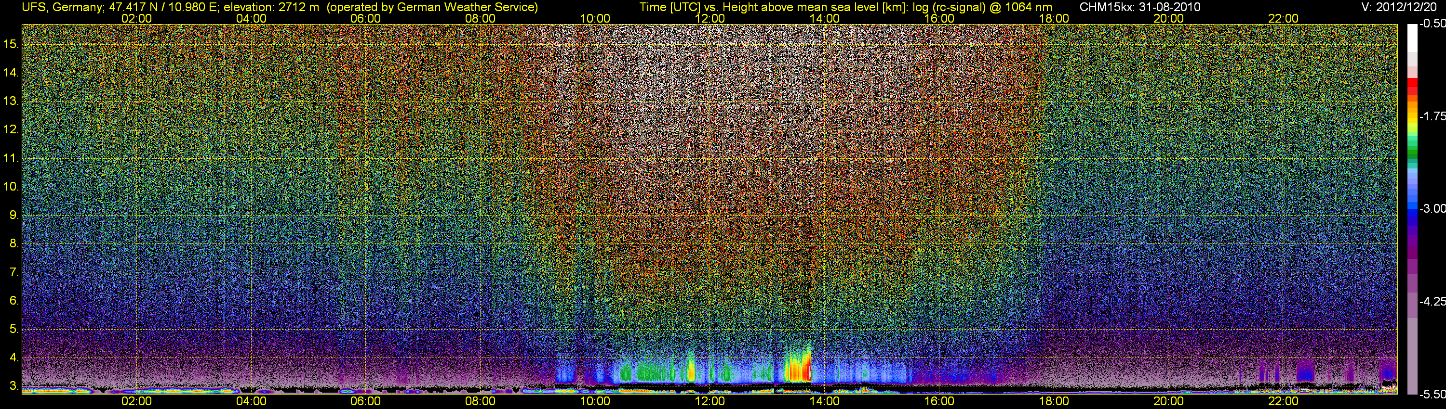Click the "14:00" label on the upper time axis

[825, 18]
